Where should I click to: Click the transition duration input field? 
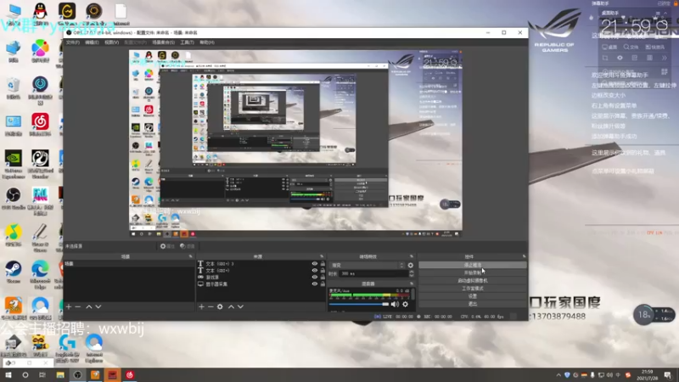[x=373, y=273]
